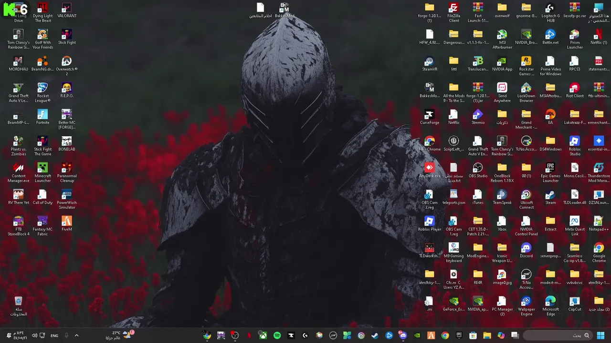Select the Recycle Bin desktop icon
The image size is (611, 343).
click(x=18, y=306)
